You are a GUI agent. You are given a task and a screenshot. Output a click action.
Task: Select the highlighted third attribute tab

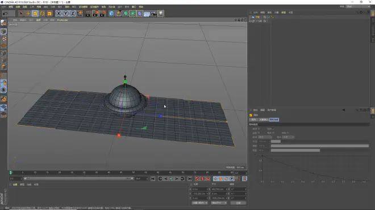tap(274, 119)
